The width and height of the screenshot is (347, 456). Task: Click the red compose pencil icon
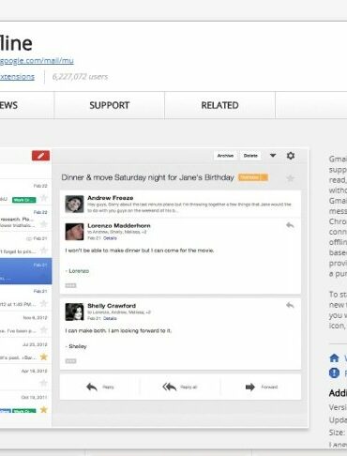click(40, 156)
